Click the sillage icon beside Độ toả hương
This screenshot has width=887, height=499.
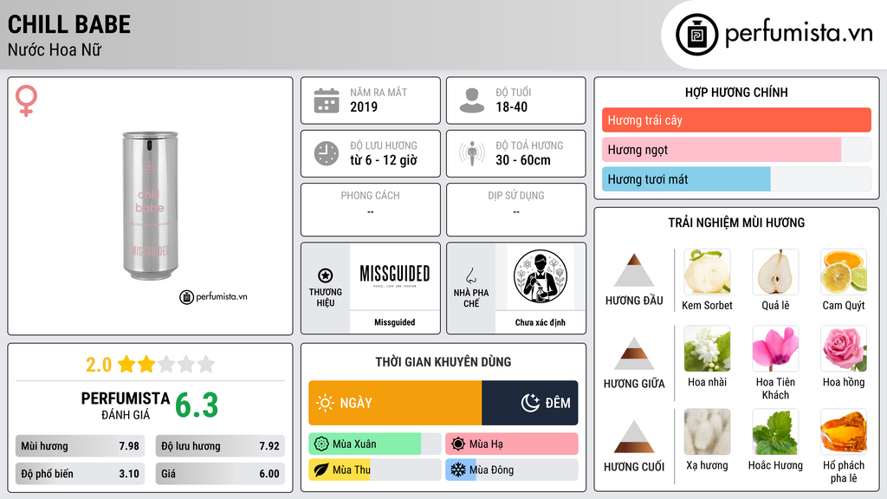click(472, 153)
